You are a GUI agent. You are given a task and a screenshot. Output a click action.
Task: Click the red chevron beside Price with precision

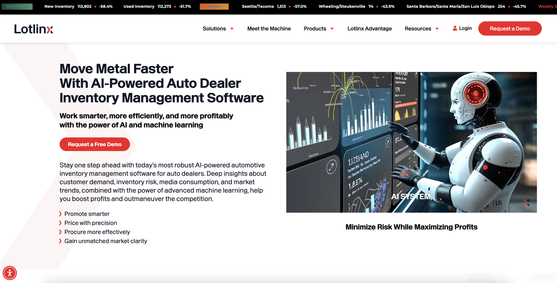(60, 223)
